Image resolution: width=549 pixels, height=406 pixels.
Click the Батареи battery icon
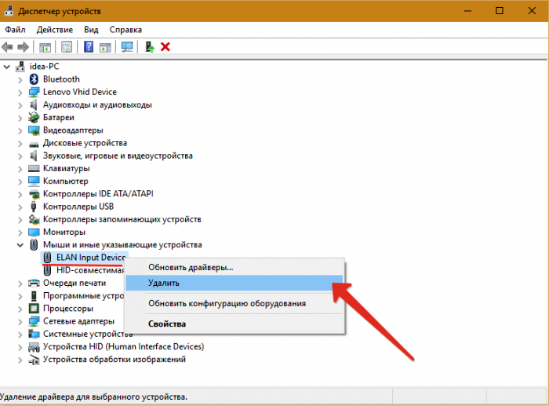[x=34, y=118]
